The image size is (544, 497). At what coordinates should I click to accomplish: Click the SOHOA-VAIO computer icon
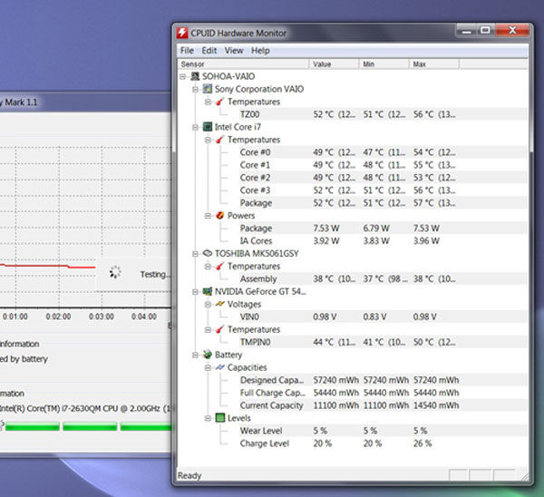pos(195,77)
